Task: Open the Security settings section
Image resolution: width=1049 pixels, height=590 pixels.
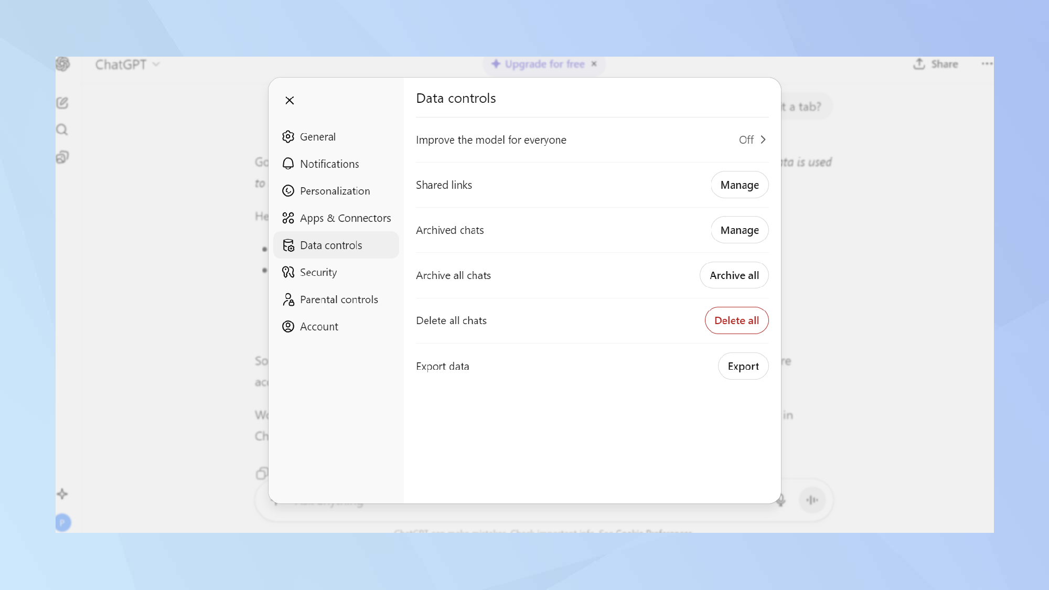Action: 318,272
